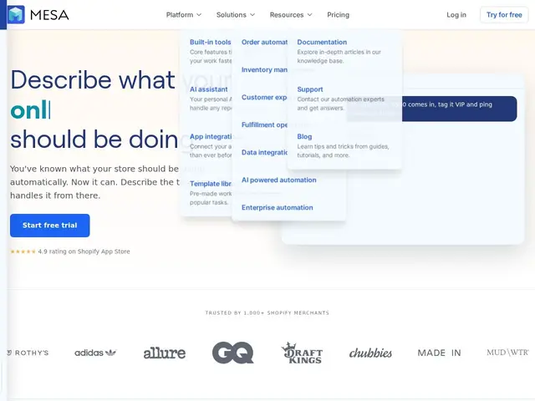Viewport: 535px width, 401px height.
Task: Click the Start free trial button
Action: coord(50,226)
